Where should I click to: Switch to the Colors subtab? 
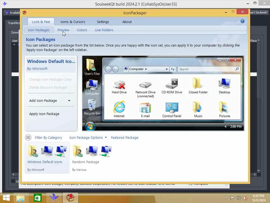point(82,30)
